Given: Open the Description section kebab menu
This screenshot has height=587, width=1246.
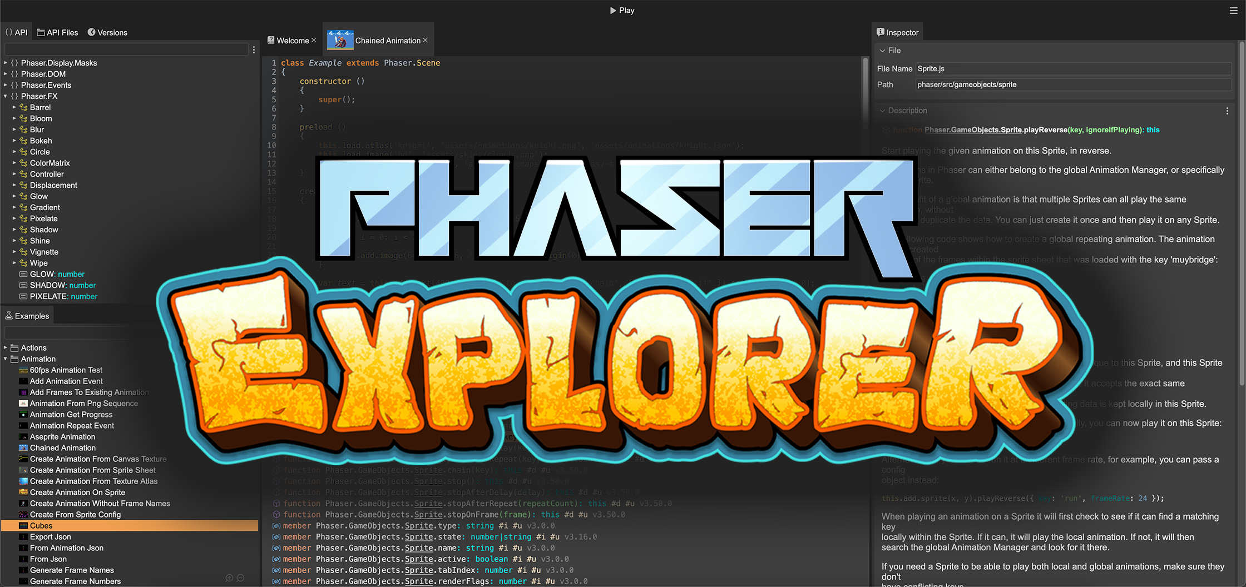Looking at the screenshot, I should click(x=1227, y=111).
